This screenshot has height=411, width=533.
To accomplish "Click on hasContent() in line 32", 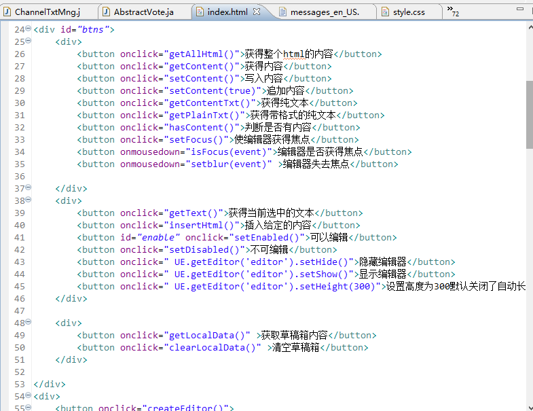I will pyautogui.click(x=202, y=128).
